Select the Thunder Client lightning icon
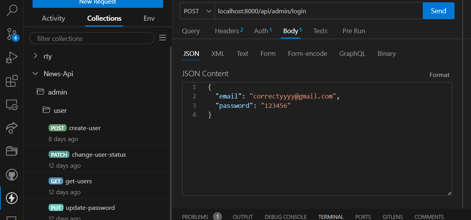Image resolution: width=471 pixels, height=220 pixels. click(x=11, y=198)
